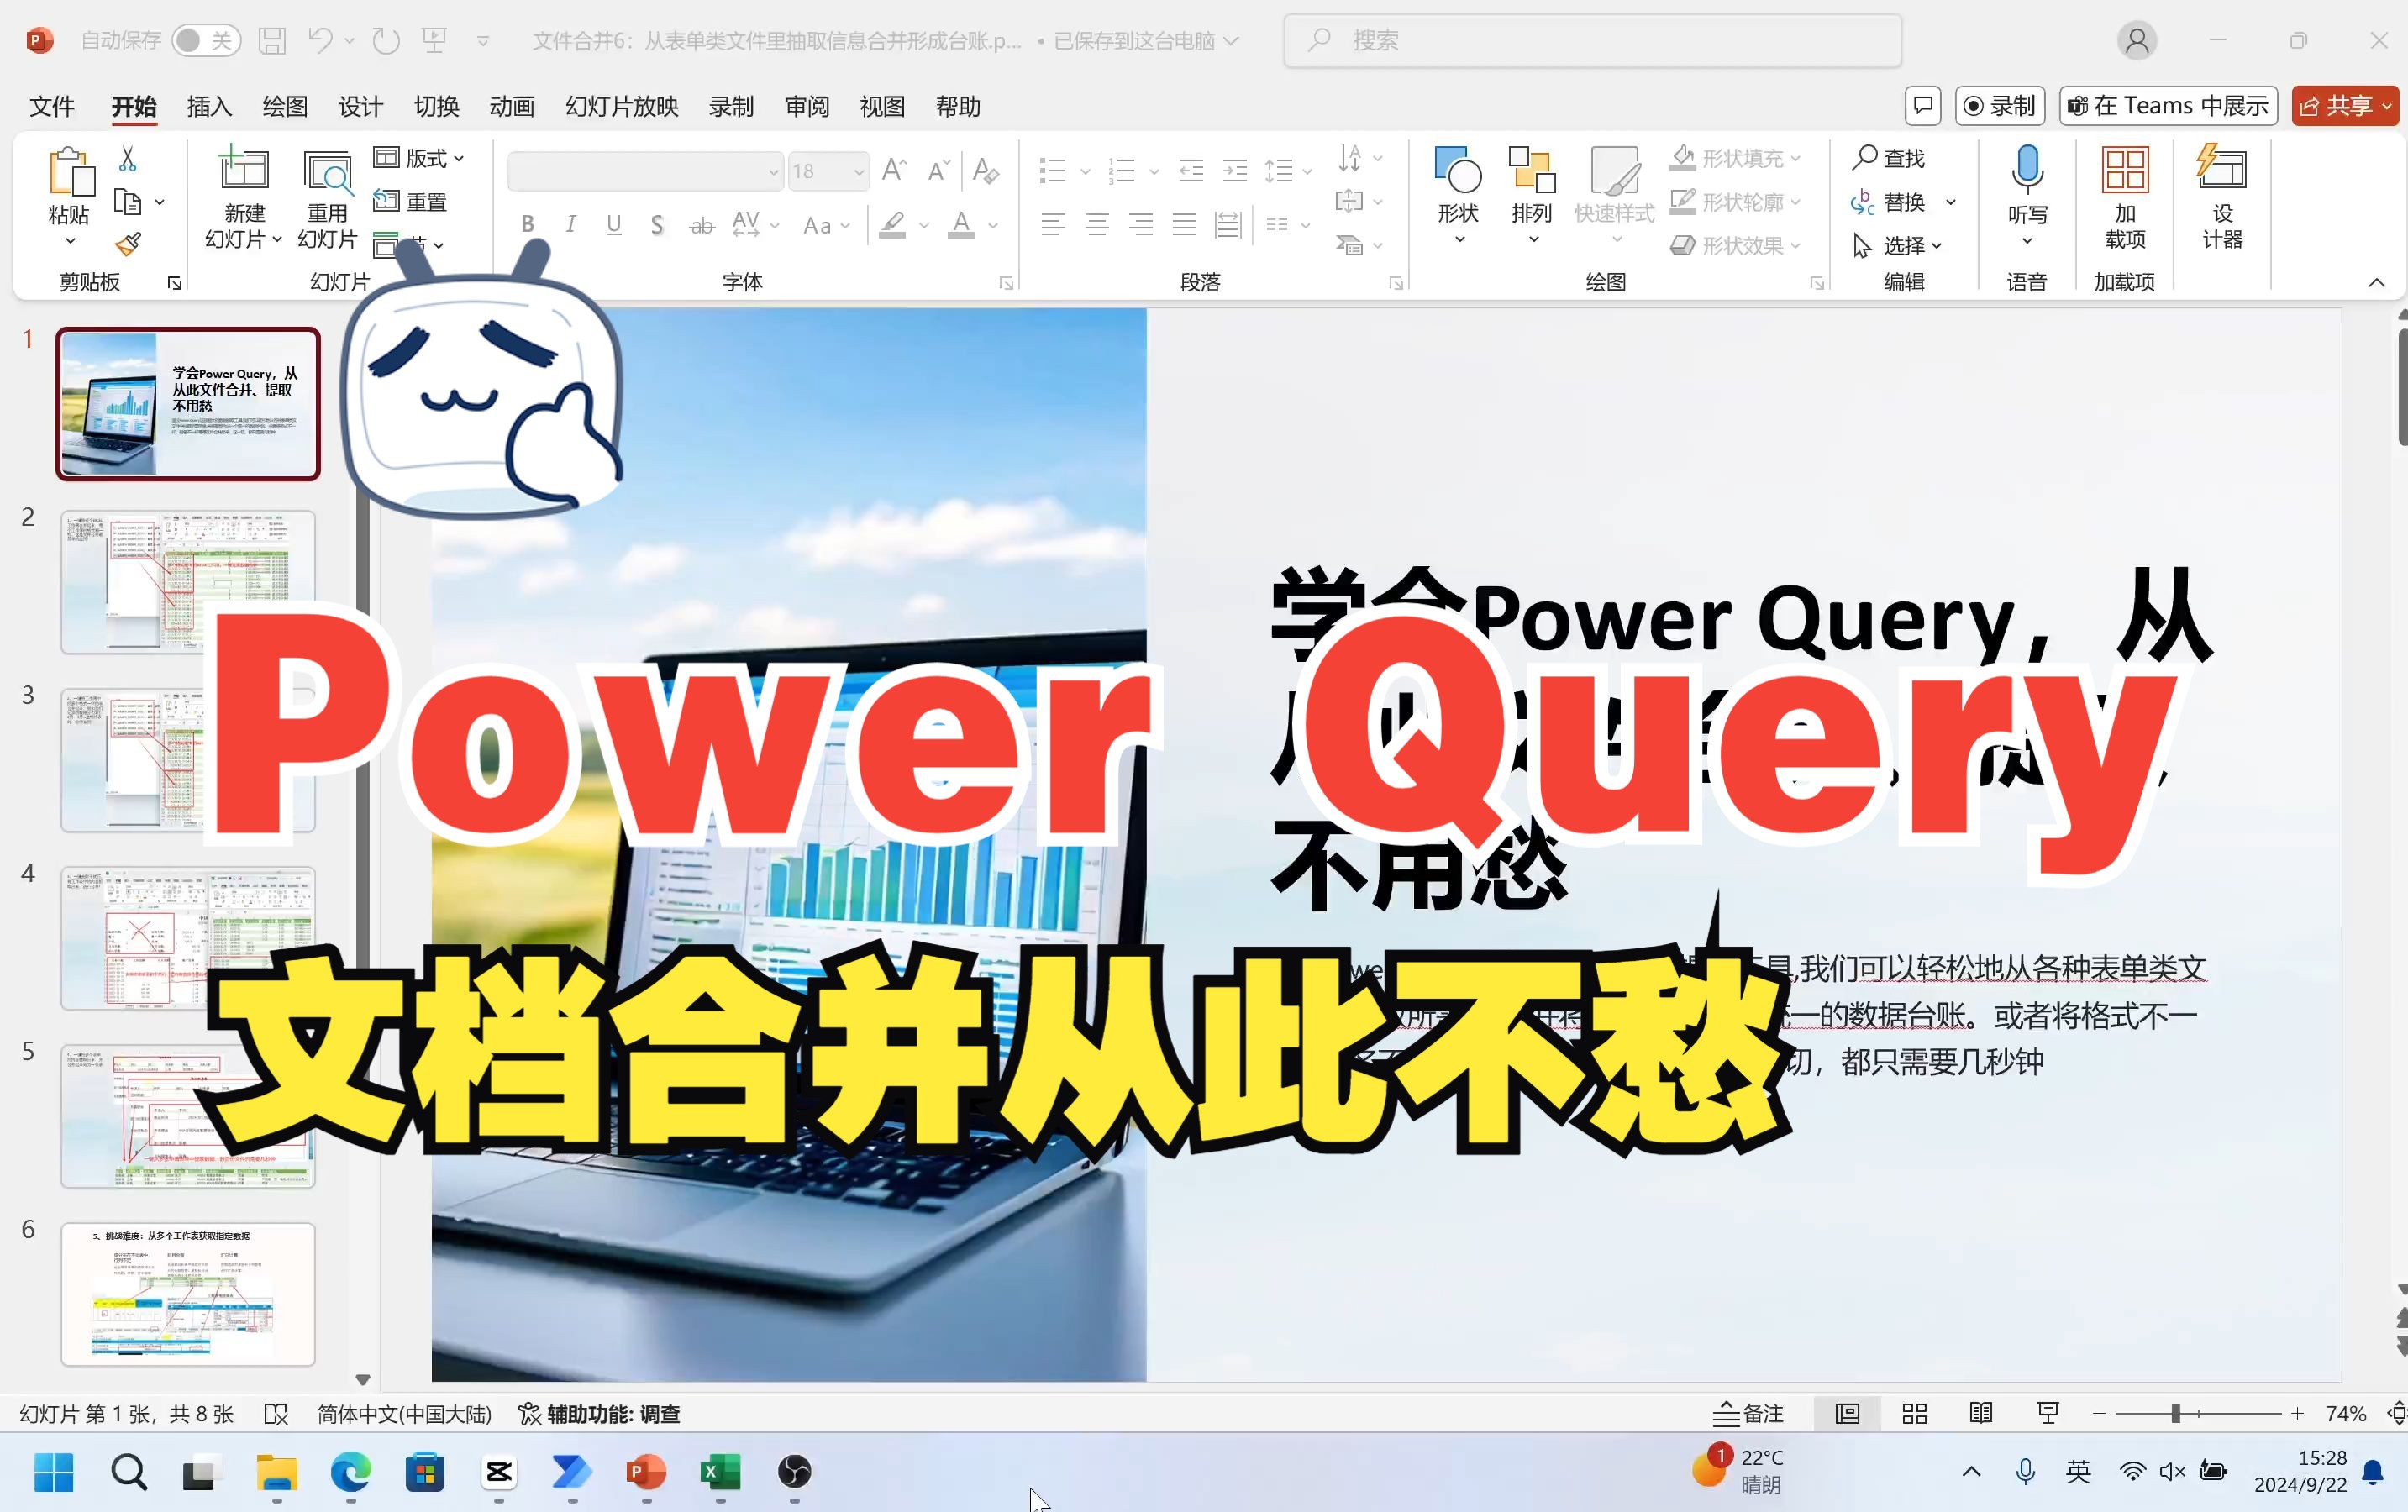Select slide 6 thumbnail
This screenshot has width=2408, height=1512.
click(188, 1294)
